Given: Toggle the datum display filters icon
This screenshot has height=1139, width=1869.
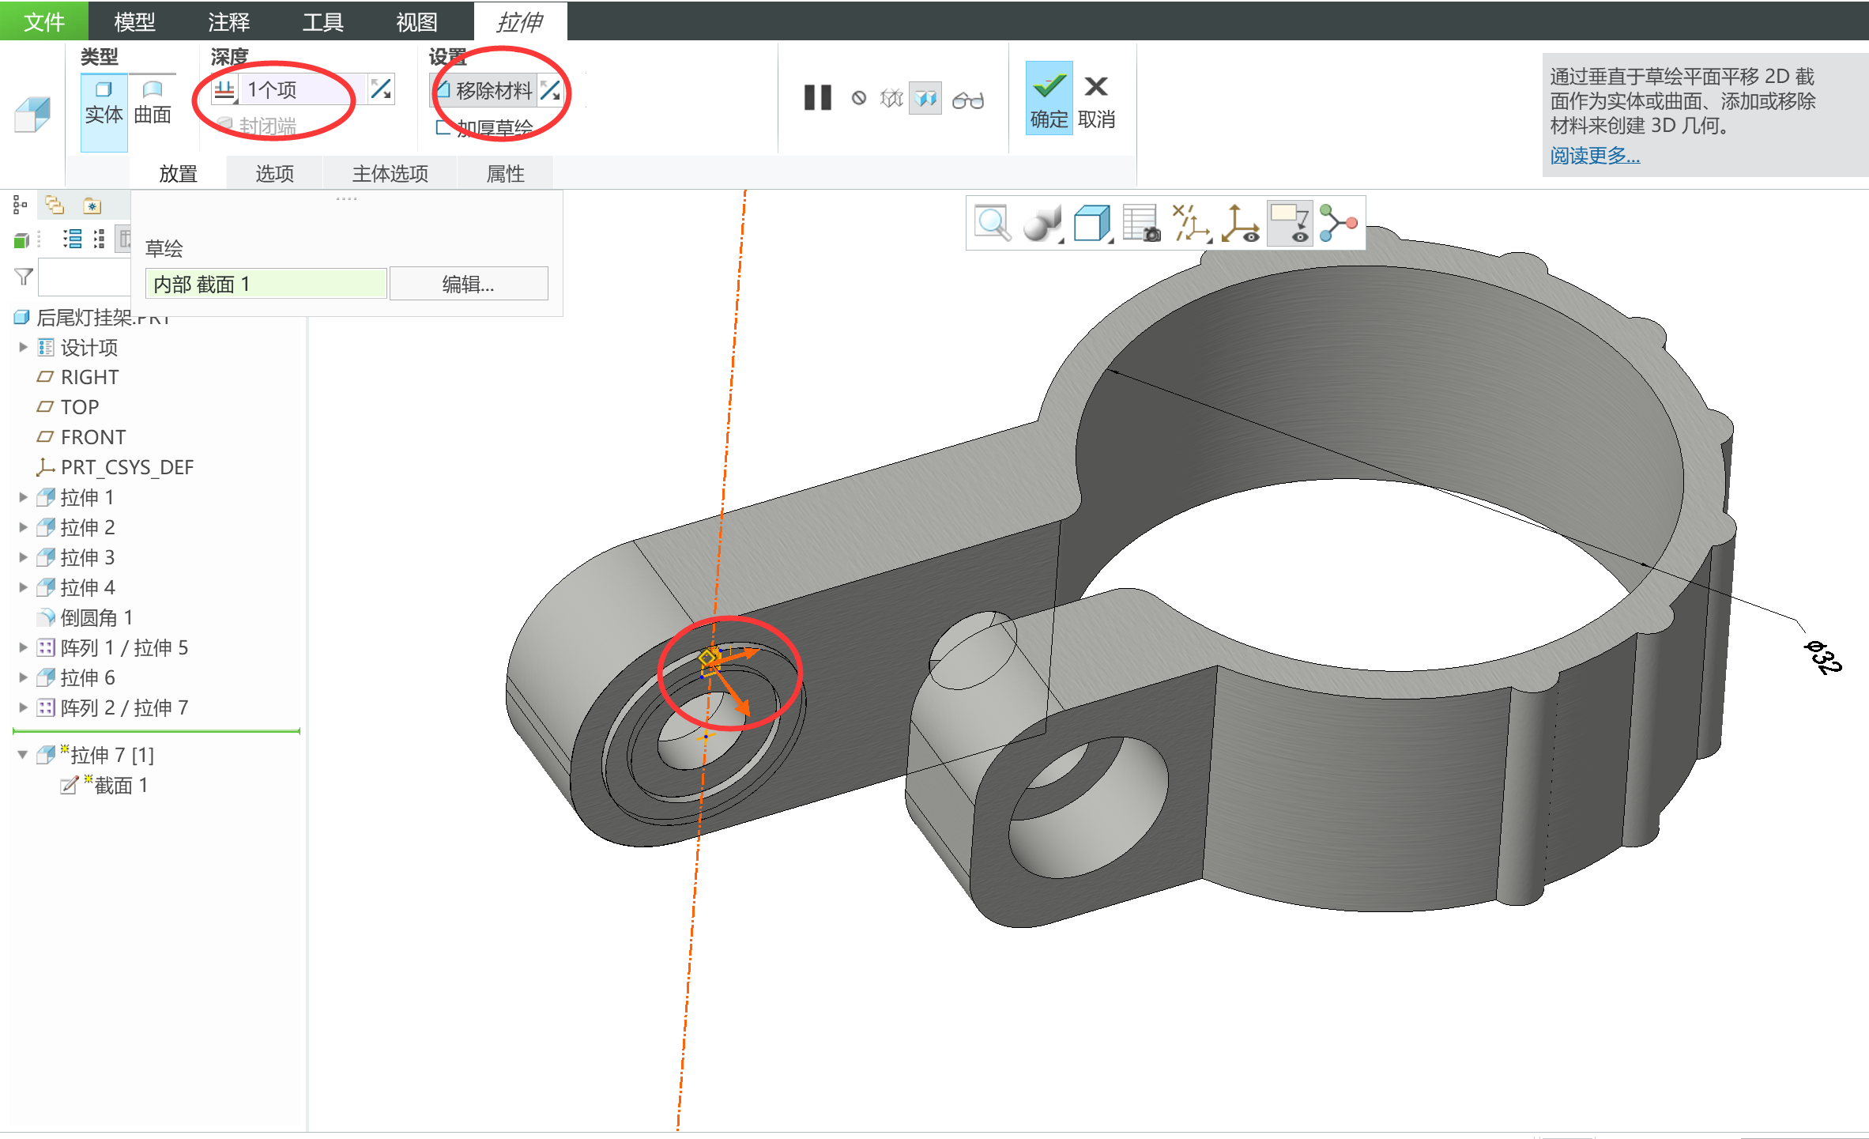Looking at the screenshot, I should (1191, 224).
